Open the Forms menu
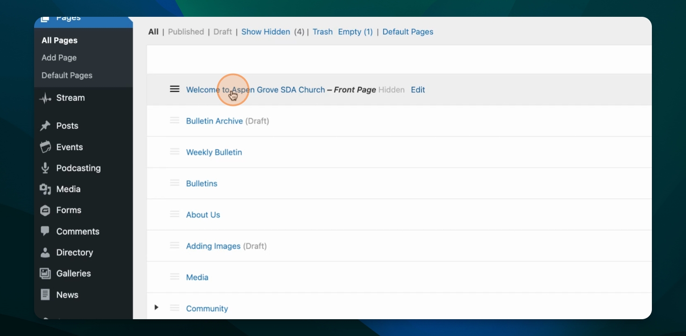 [x=69, y=210]
